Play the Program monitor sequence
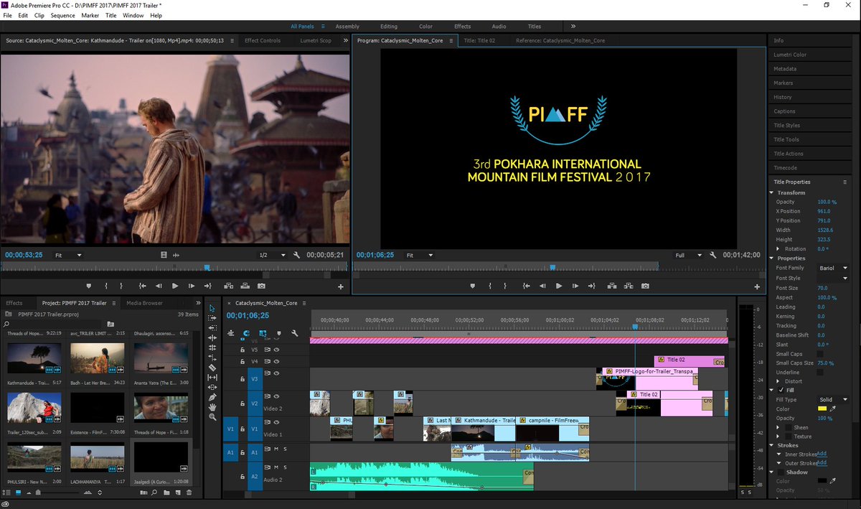The image size is (861, 509). 559,286
